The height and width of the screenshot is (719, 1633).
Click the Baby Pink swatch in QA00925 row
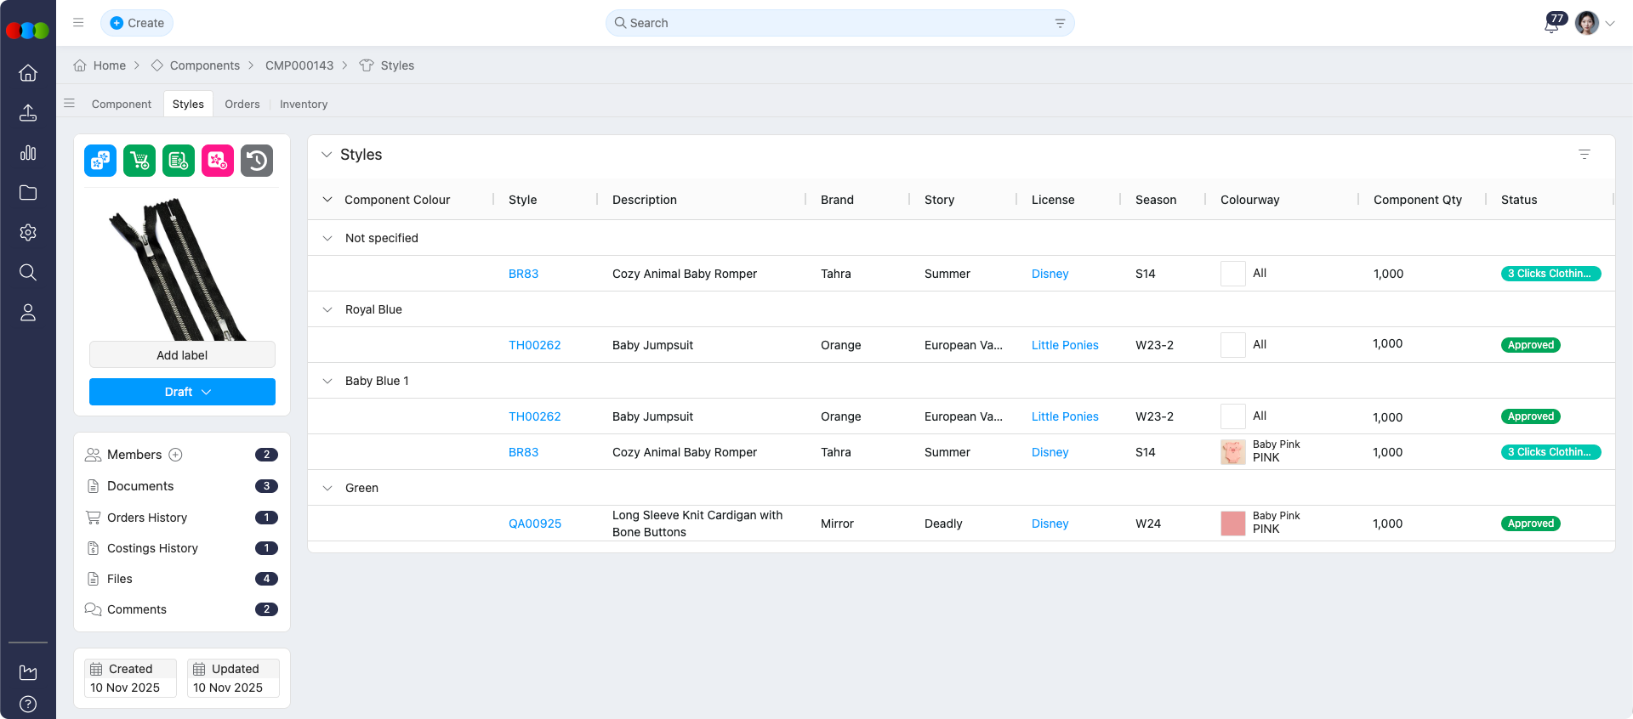[1233, 524]
